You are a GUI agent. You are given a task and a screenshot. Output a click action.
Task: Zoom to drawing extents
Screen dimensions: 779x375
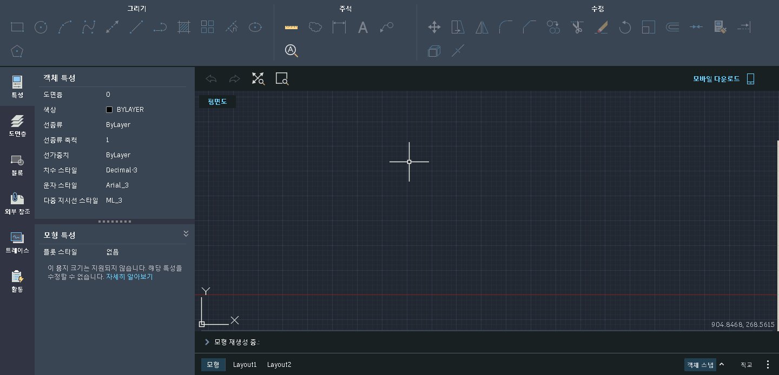(x=258, y=79)
